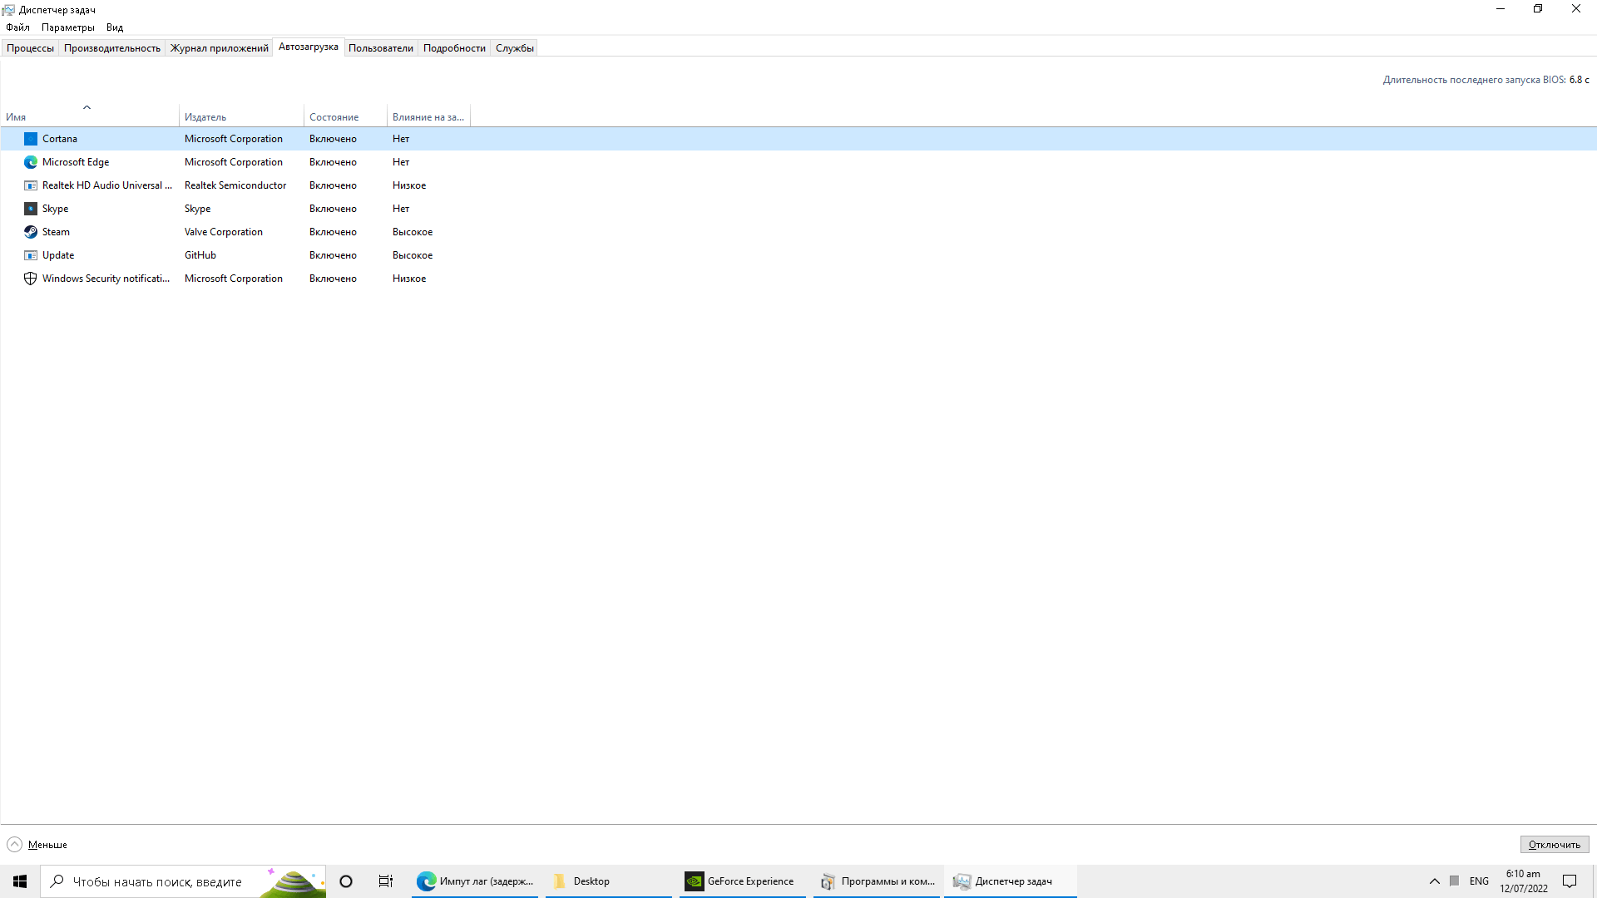Screen dimensions: 1597x898
Task: Click the Steam startup entry icon
Action: coord(31,232)
